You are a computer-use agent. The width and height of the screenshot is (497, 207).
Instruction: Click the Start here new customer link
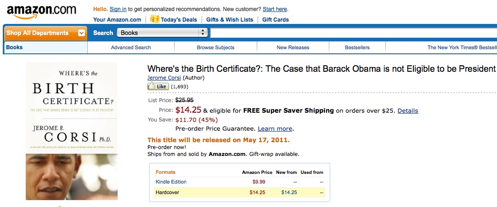(x=275, y=9)
